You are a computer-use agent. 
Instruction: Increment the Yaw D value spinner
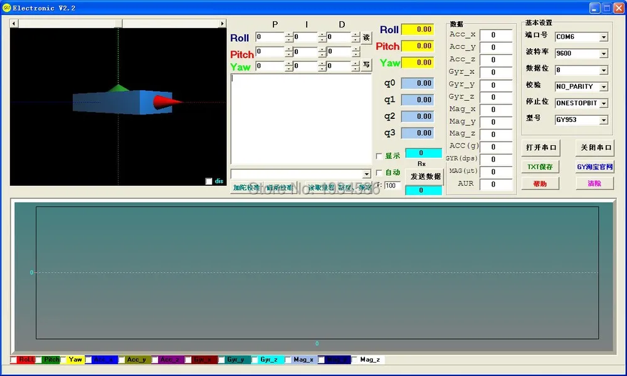356,63
